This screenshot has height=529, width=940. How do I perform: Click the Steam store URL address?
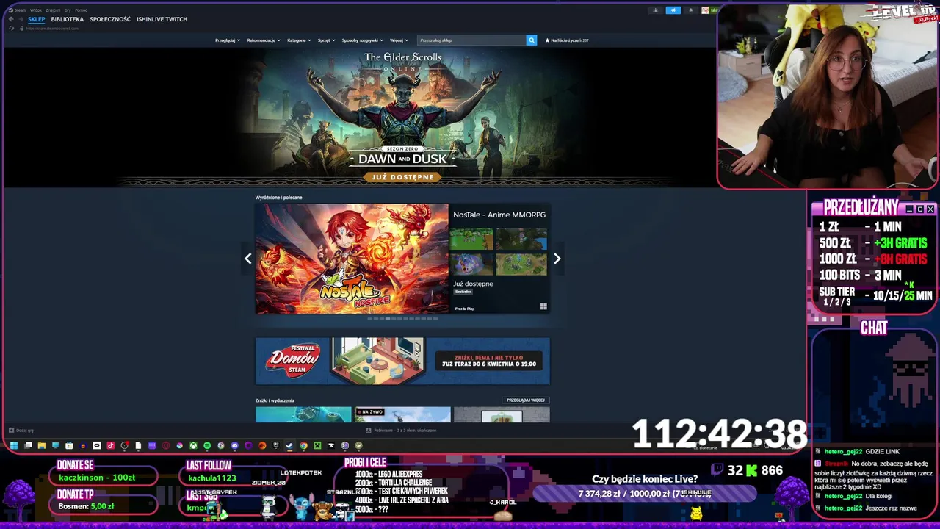click(x=52, y=28)
